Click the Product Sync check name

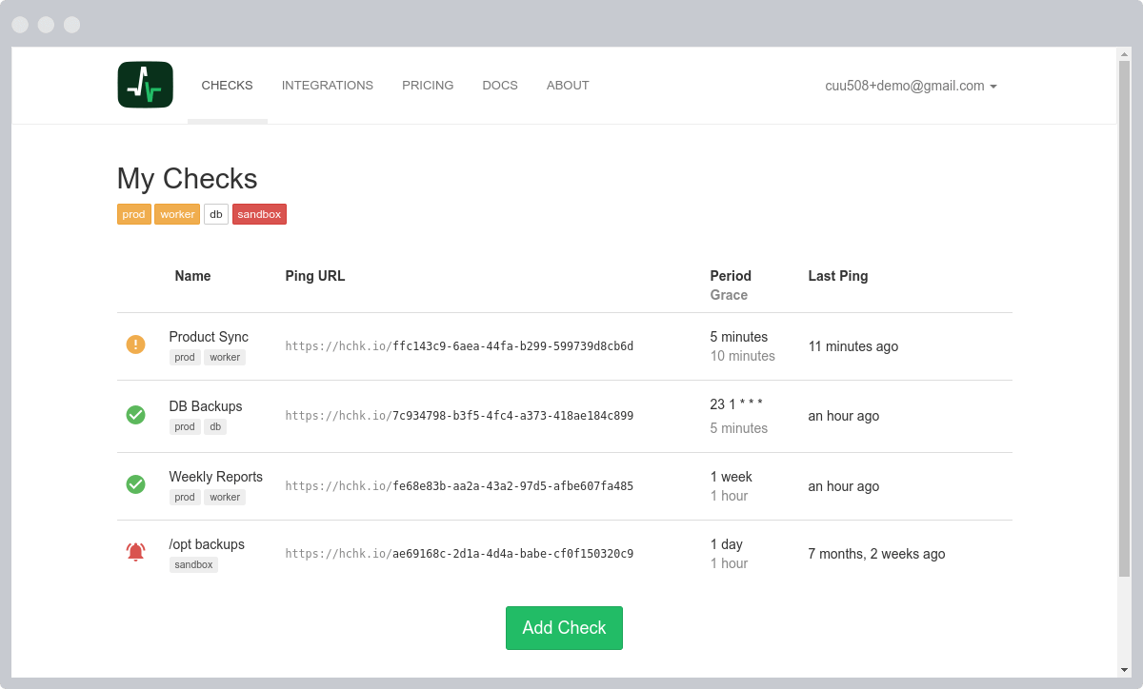[209, 337]
